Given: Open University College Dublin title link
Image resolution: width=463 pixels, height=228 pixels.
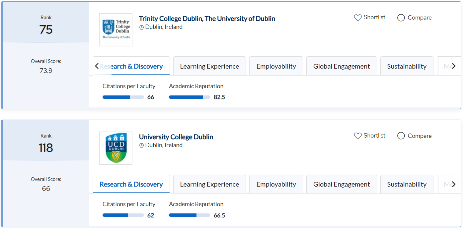Looking at the screenshot, I should 176,137.
